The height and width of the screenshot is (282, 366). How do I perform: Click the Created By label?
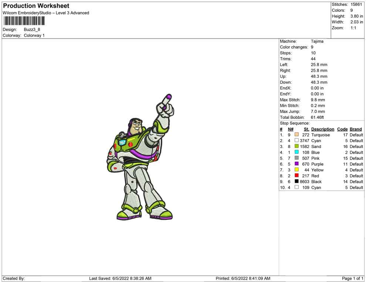(x=14, y=279)
